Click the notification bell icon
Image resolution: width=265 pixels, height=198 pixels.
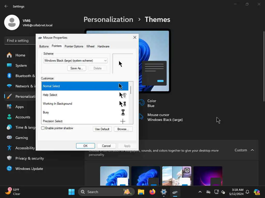(x=247, y=192)
